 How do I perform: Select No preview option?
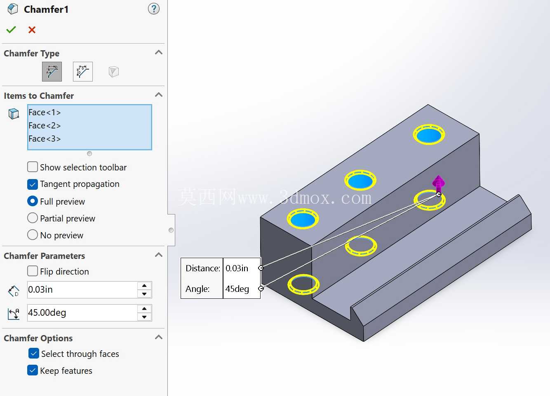33,235
